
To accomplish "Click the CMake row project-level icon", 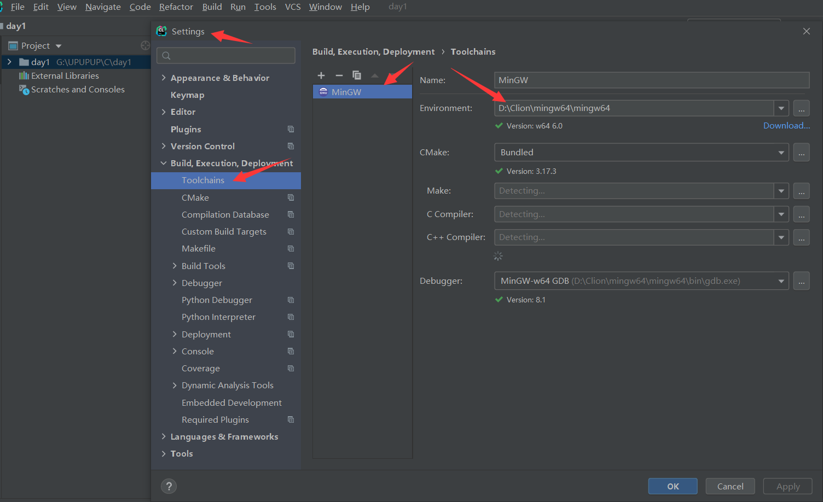I will point(291,197).
